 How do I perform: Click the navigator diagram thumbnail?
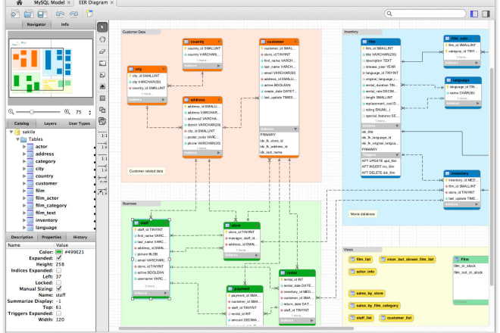pos(51,68)
